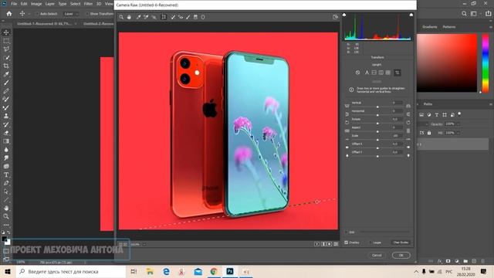Apply Auto Upright correction (A icon)
The width and height of the screenshot is (494, 278).
pos(367,73)
